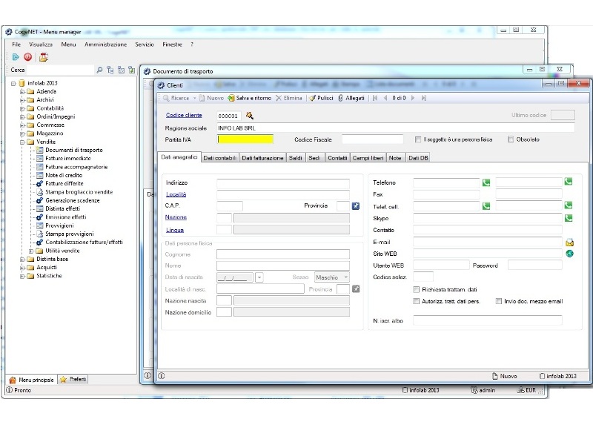Click the Indirizzo input field

tap(283, 182)
